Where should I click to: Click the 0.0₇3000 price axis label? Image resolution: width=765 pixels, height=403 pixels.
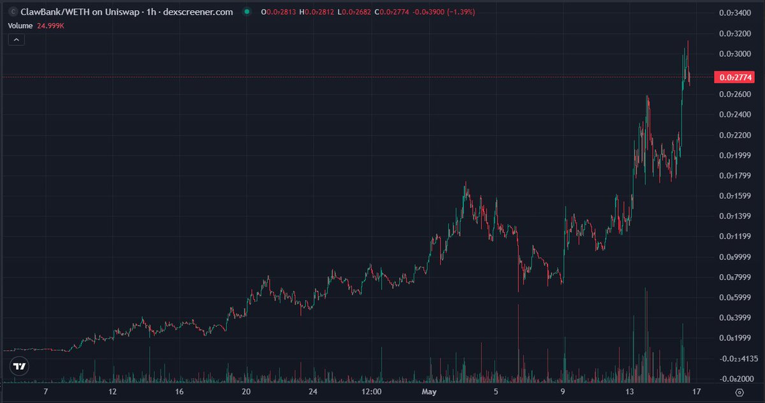click(x=736, y=54)
